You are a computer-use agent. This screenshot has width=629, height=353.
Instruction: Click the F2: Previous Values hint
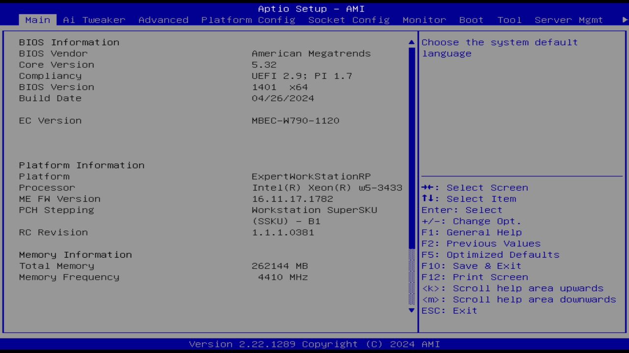click(x=481, y=244)
